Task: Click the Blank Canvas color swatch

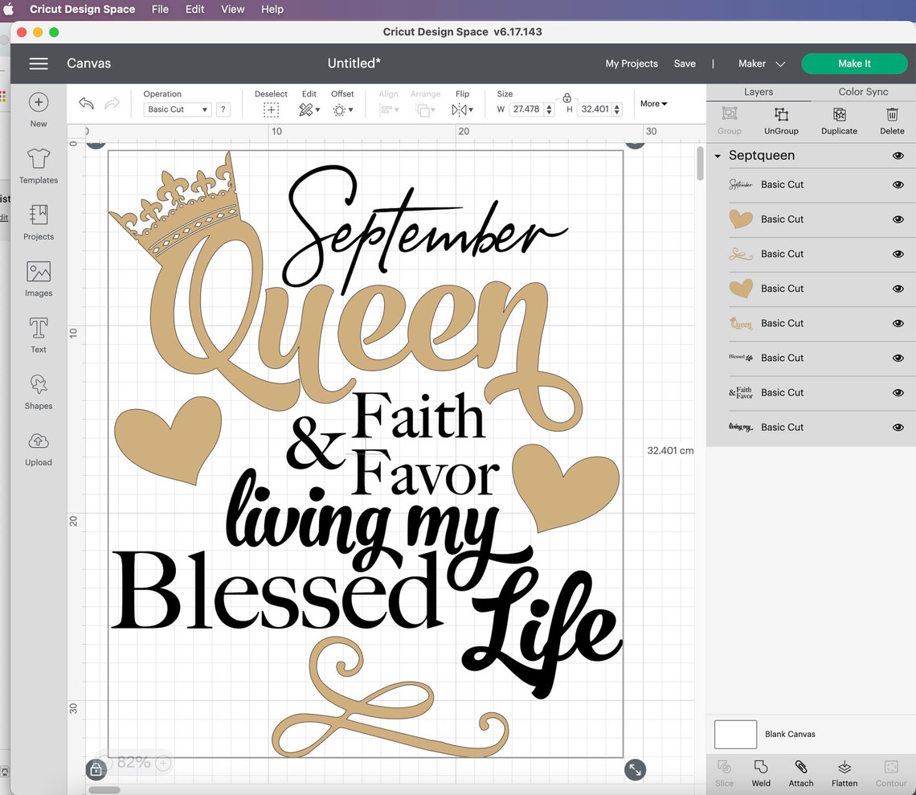Action: [x=734, y=733]
